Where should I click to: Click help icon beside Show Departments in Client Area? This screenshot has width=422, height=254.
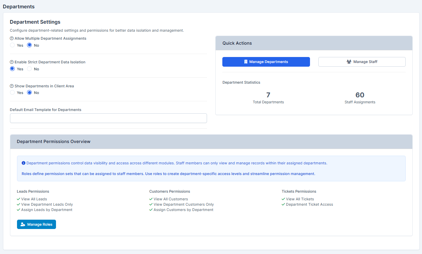[12, 86]
